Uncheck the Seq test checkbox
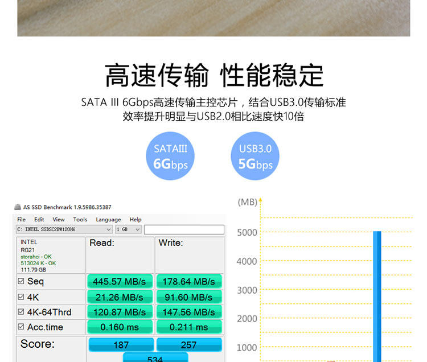This screenshot has height=362, width=427. pos(21,281)
